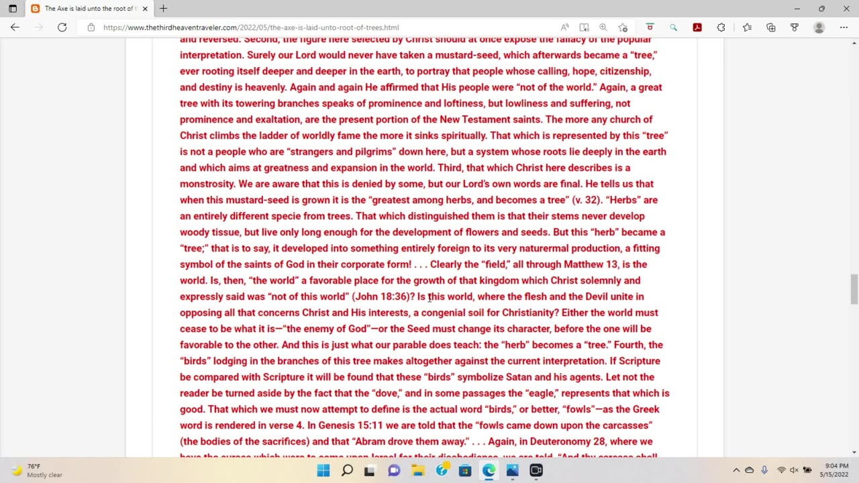Image resolution: width=859 pixels, height=483 pixels.
Task: Open taskbar Search
Action: coord(347,470)
